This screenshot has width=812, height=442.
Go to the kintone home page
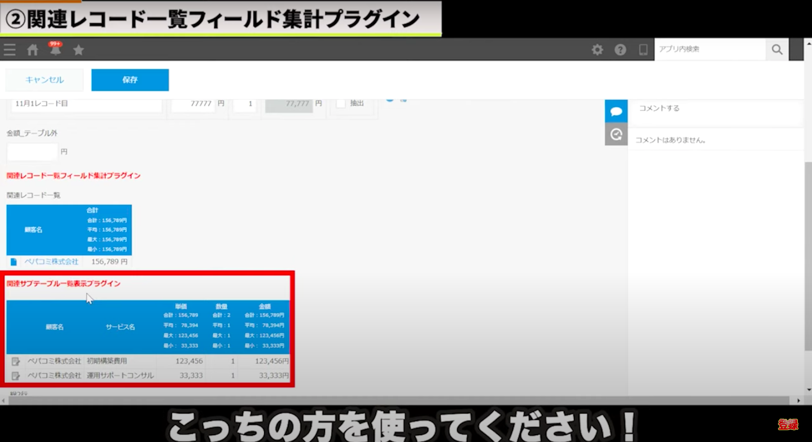click(x=33, y=50)
